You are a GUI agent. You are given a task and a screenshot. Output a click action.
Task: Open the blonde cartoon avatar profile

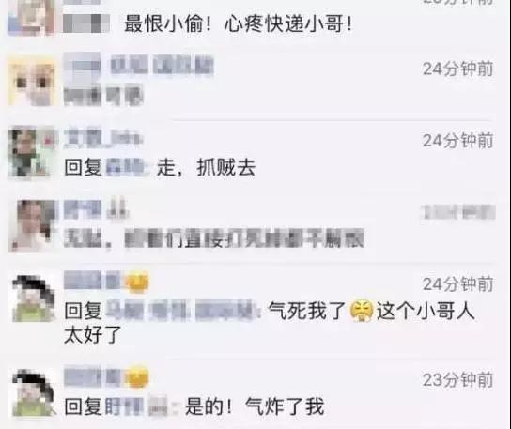coord(32,81)
